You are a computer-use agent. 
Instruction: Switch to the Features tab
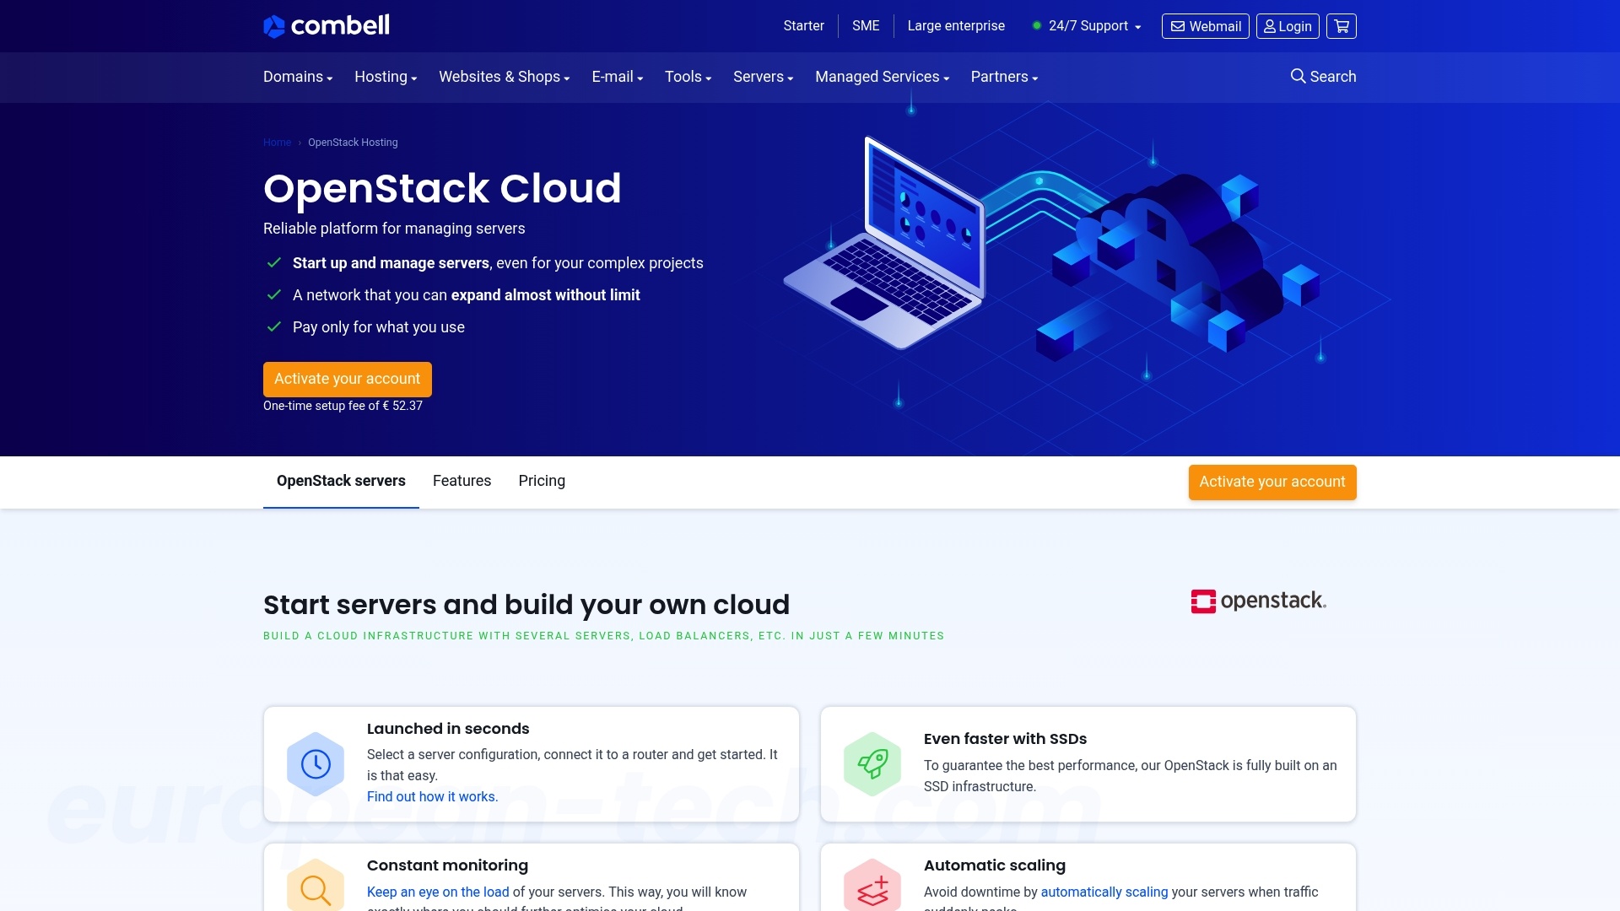pyautogui.click(x=462, y=481)
